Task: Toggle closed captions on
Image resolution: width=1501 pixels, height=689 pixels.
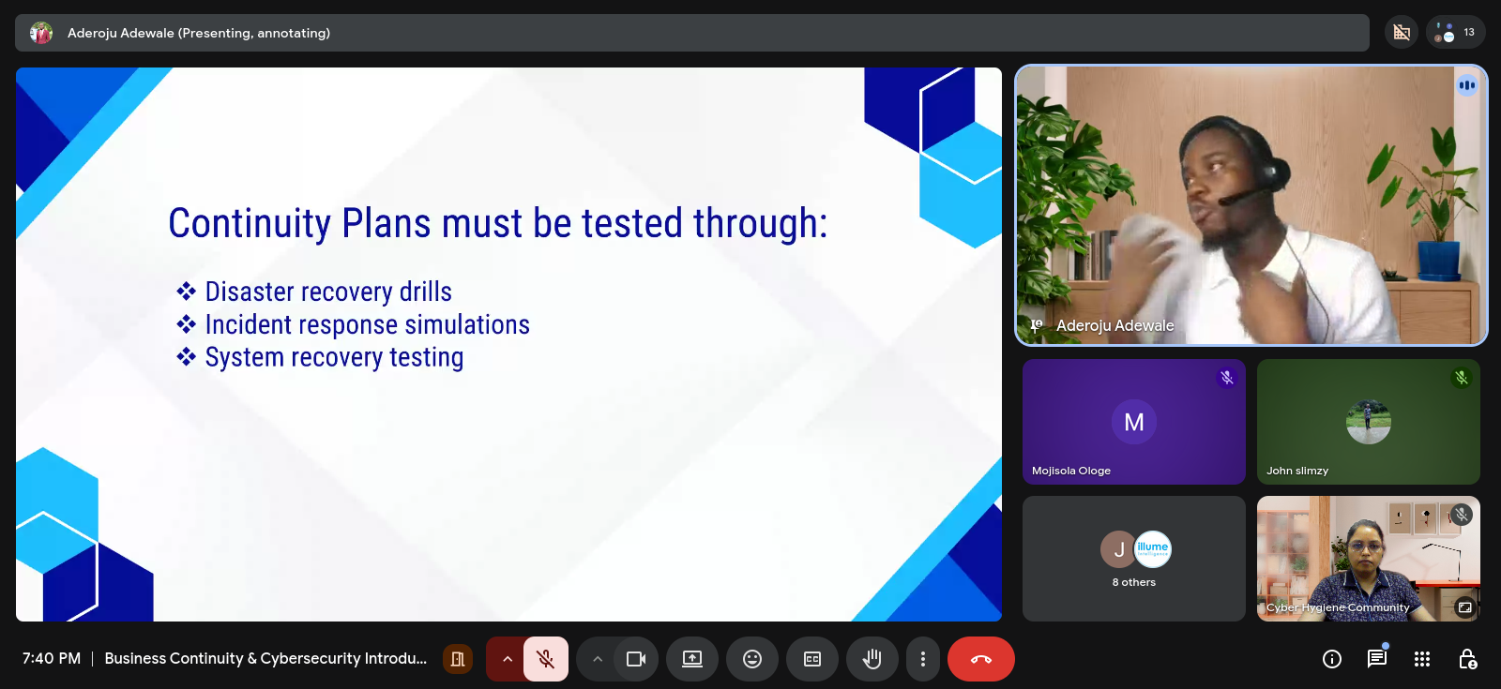Action: pyautogui.click(x=812, y=659)
